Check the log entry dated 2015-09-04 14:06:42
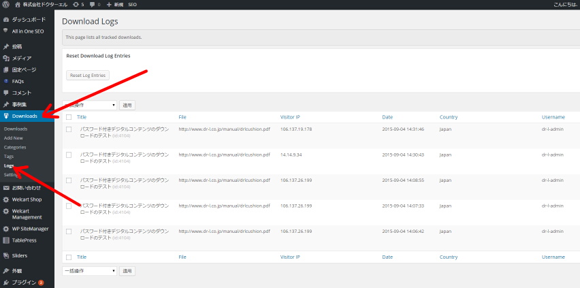Image resolution: width=580 pixels, height=288 pixels. tap(69, 231)
